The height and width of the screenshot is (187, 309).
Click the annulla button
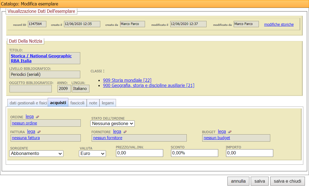[238, 181]
